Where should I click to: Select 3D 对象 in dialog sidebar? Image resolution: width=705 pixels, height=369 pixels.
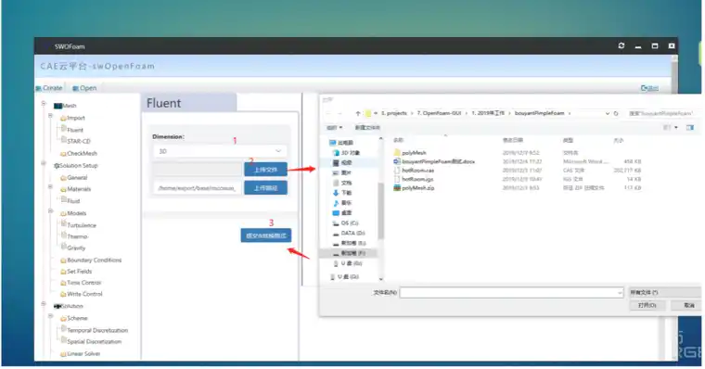click(x=346, y=153)
